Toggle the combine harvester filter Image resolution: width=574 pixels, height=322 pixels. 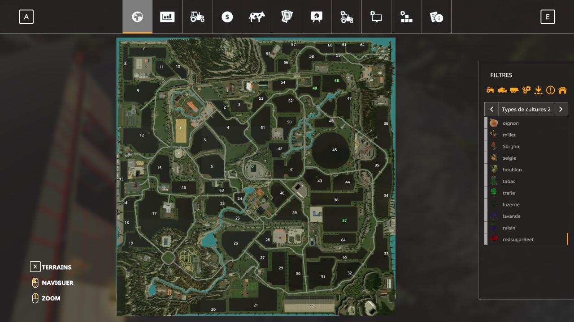point(502,90)
